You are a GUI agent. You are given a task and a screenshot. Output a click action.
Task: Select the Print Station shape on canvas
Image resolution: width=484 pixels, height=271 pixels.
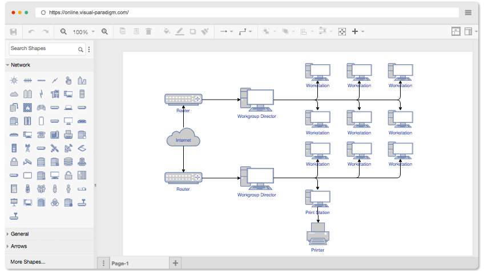317,199
